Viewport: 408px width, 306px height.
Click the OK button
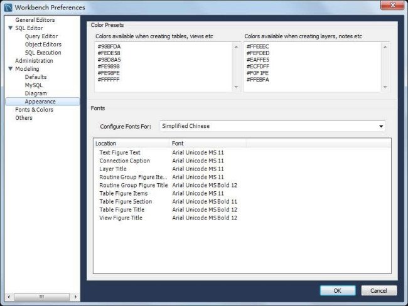(x=338, y=290)
